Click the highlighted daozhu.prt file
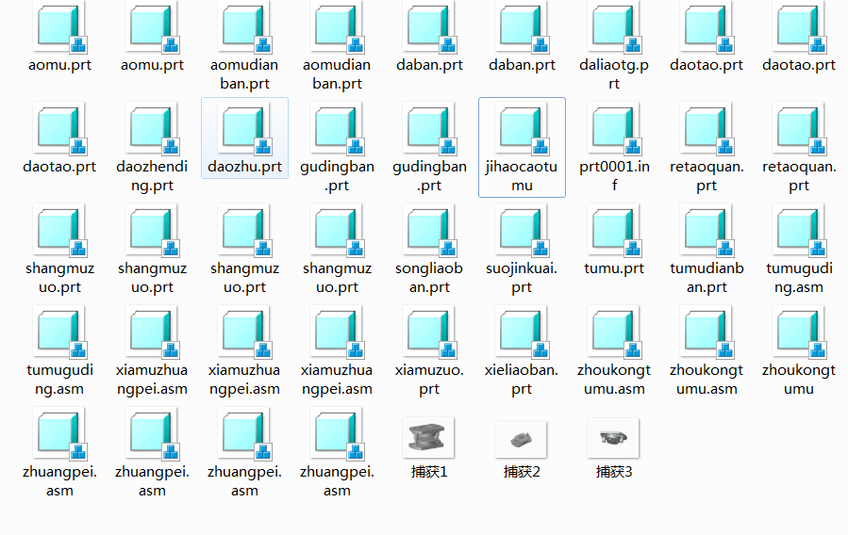This screenshot has width=848, height=535. pyautogui.click(x=244, y=138)
